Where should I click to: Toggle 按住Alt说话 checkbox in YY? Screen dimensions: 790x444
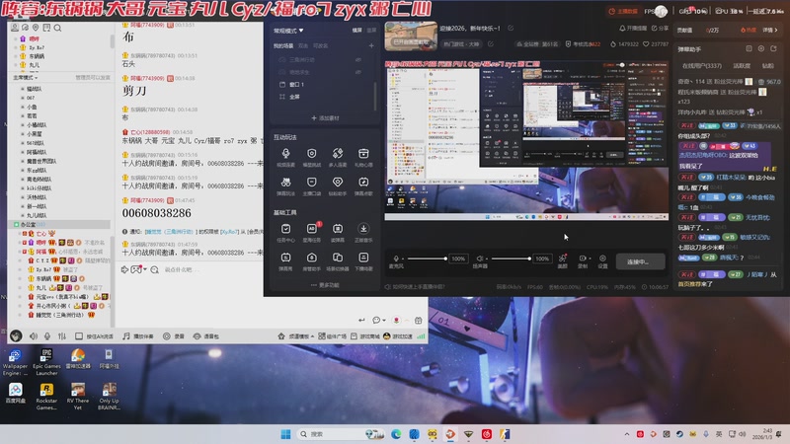(x=79, y=336)
